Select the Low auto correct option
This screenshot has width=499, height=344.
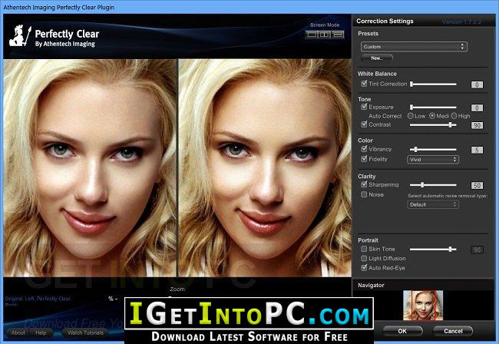tap(411, 116)
